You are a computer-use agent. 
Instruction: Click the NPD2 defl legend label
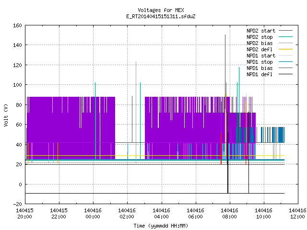pos(260,49)
